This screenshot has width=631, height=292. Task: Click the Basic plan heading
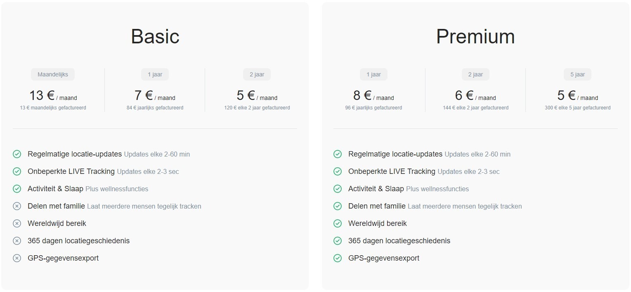[155, 37]
